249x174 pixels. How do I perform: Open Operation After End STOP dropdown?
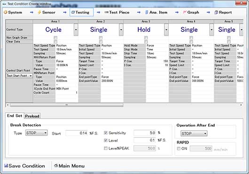[x=194, y=134]
